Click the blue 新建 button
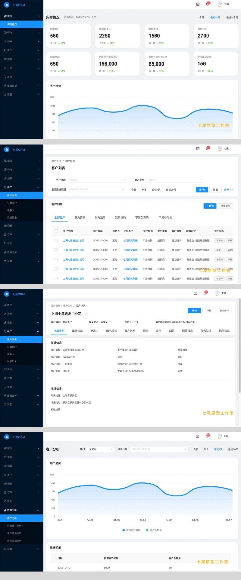Screen dimensions: 241x580 pos(210,206)
